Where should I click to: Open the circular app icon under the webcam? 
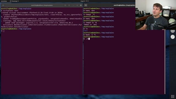[173, 31]
